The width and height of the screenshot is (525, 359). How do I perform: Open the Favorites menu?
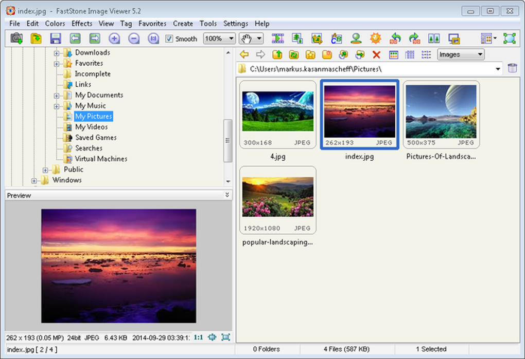pos(152,24)
